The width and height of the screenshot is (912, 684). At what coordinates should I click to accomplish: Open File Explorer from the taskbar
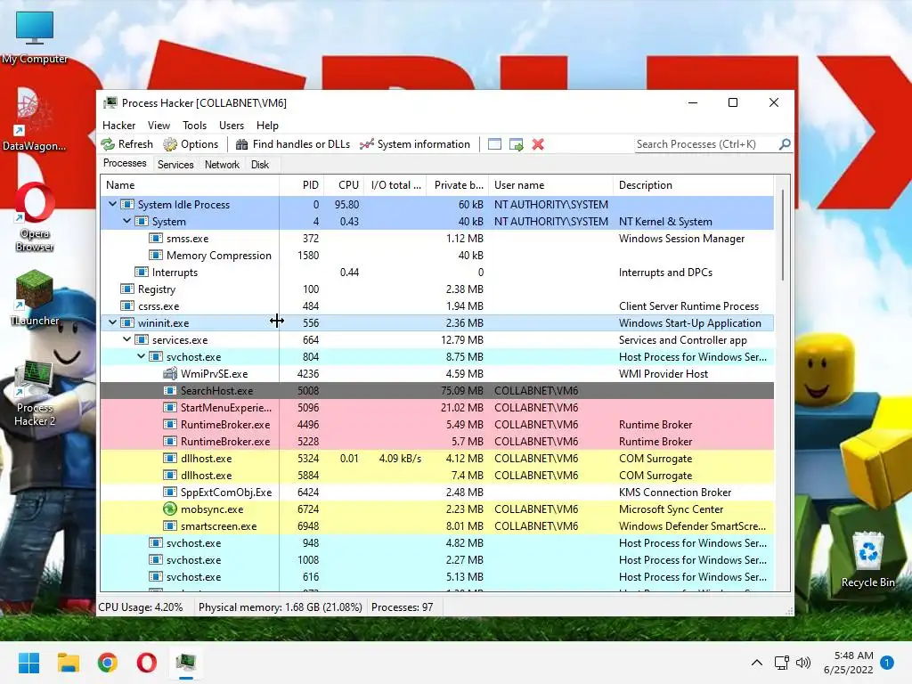(x=68, y=663)
